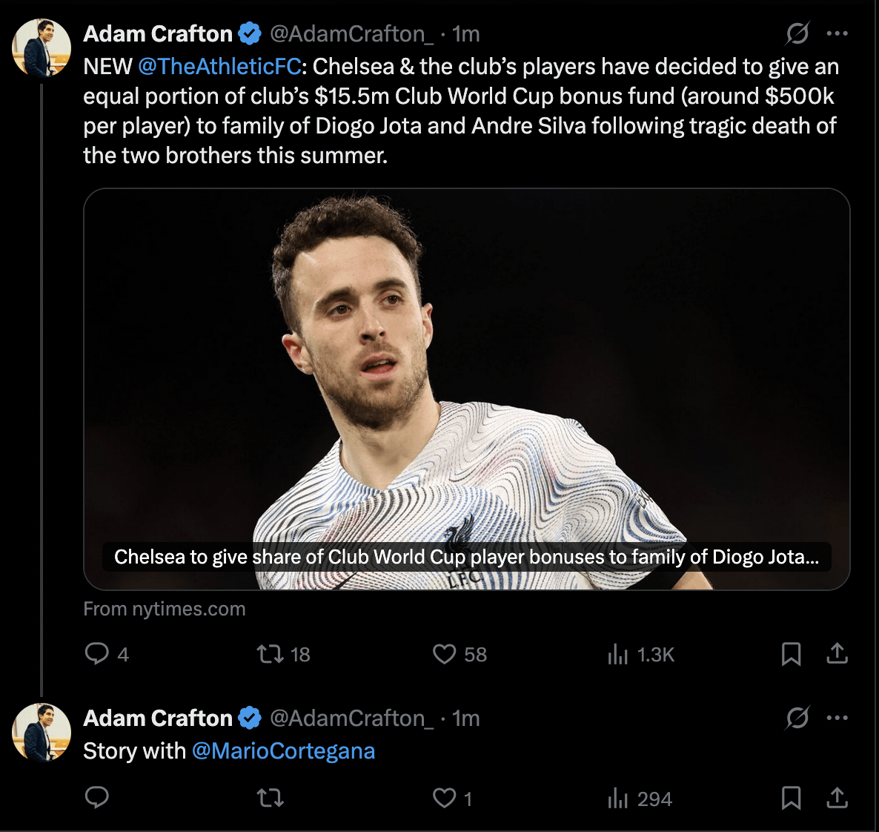Open Grok icon on first tweet
This screenshot has height=832, width=879.
pos(797,33)
